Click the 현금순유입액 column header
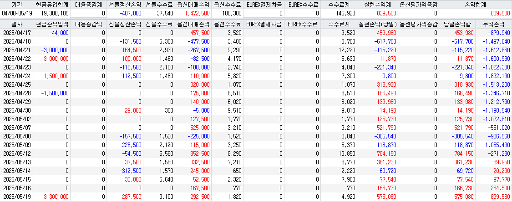The width and height of the screenshot is (512, 202). pyautogui.click(x=52, y=24)
